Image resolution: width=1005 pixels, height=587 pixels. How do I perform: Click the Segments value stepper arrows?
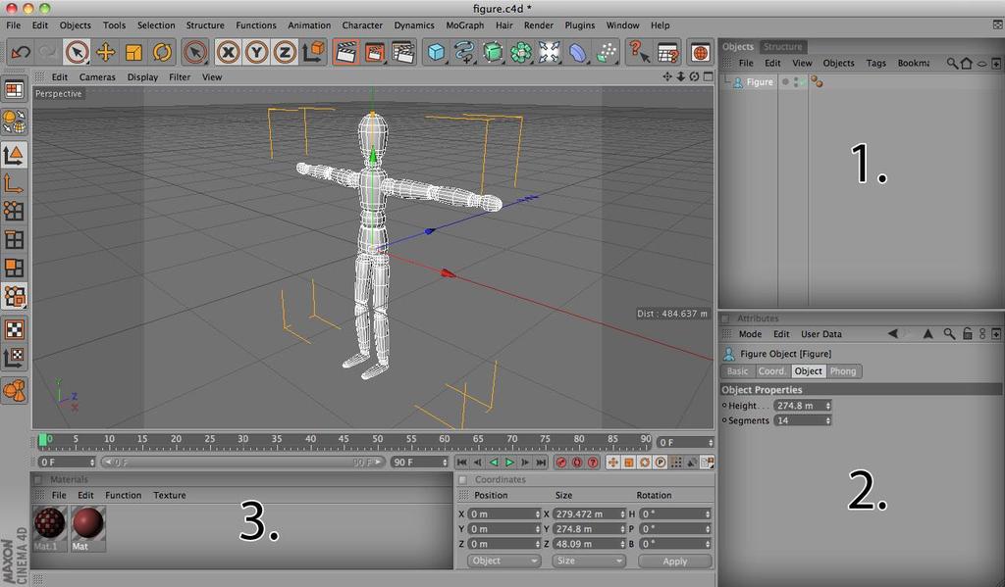828,420
